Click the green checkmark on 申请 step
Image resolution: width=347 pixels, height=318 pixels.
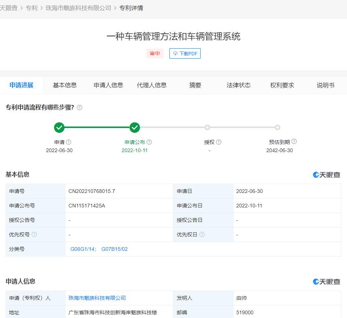(59, 127)
